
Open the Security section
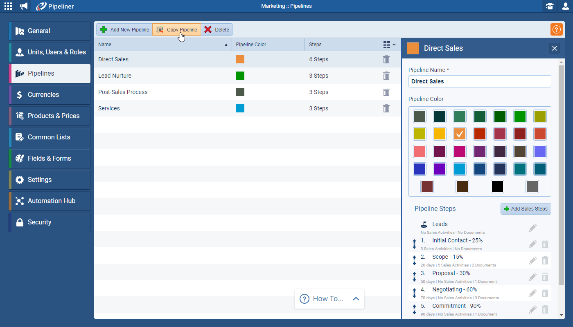(x=49, y=222)
